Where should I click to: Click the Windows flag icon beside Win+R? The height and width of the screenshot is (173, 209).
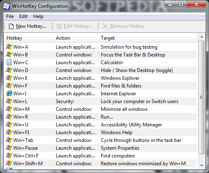[9, 117]
